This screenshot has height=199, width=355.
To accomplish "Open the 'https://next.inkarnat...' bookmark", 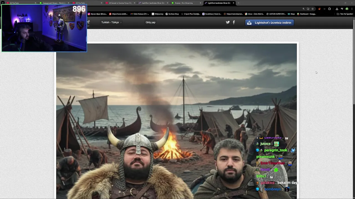I will click(233, 14).
